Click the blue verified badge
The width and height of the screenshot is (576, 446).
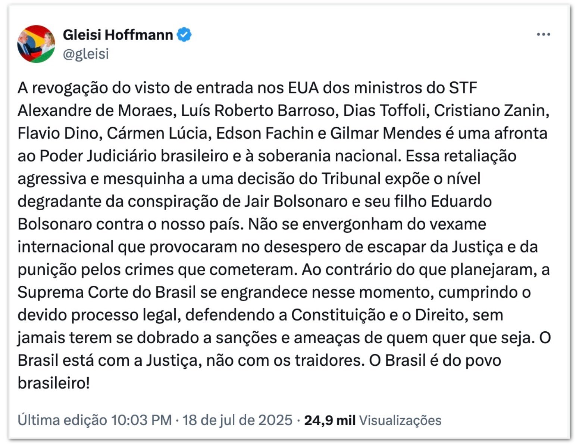(184, 35)
